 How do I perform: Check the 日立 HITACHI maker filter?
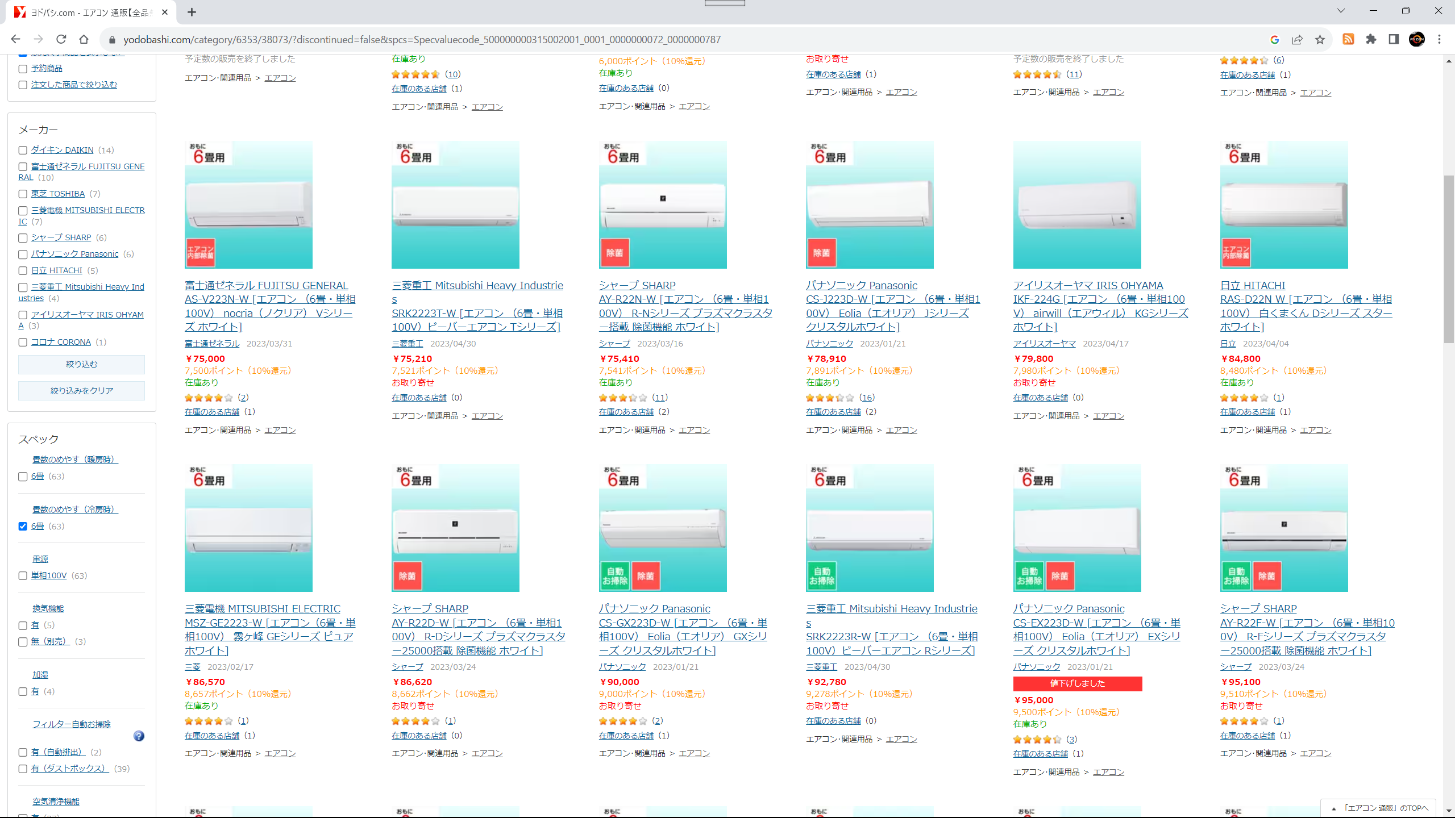[x=23, y=271]
